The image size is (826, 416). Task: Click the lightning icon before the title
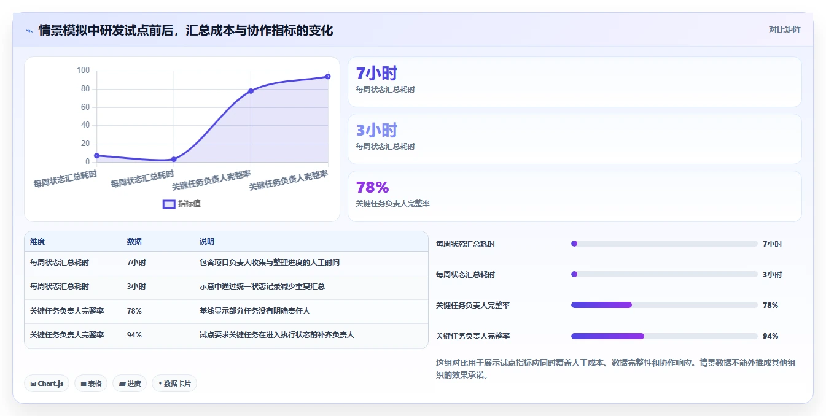[x=29, y=30]
